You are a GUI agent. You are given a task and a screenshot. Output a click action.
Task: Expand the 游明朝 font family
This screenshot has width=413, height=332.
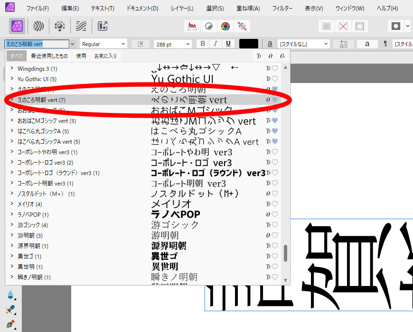pos(12,235)
